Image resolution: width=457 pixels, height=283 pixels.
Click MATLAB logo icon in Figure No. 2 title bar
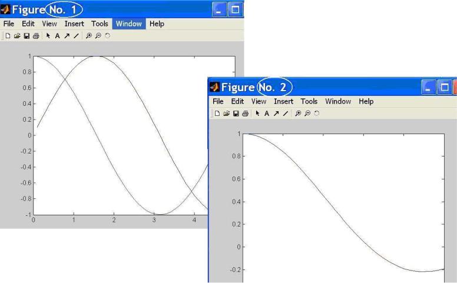(x=214, y=86)
